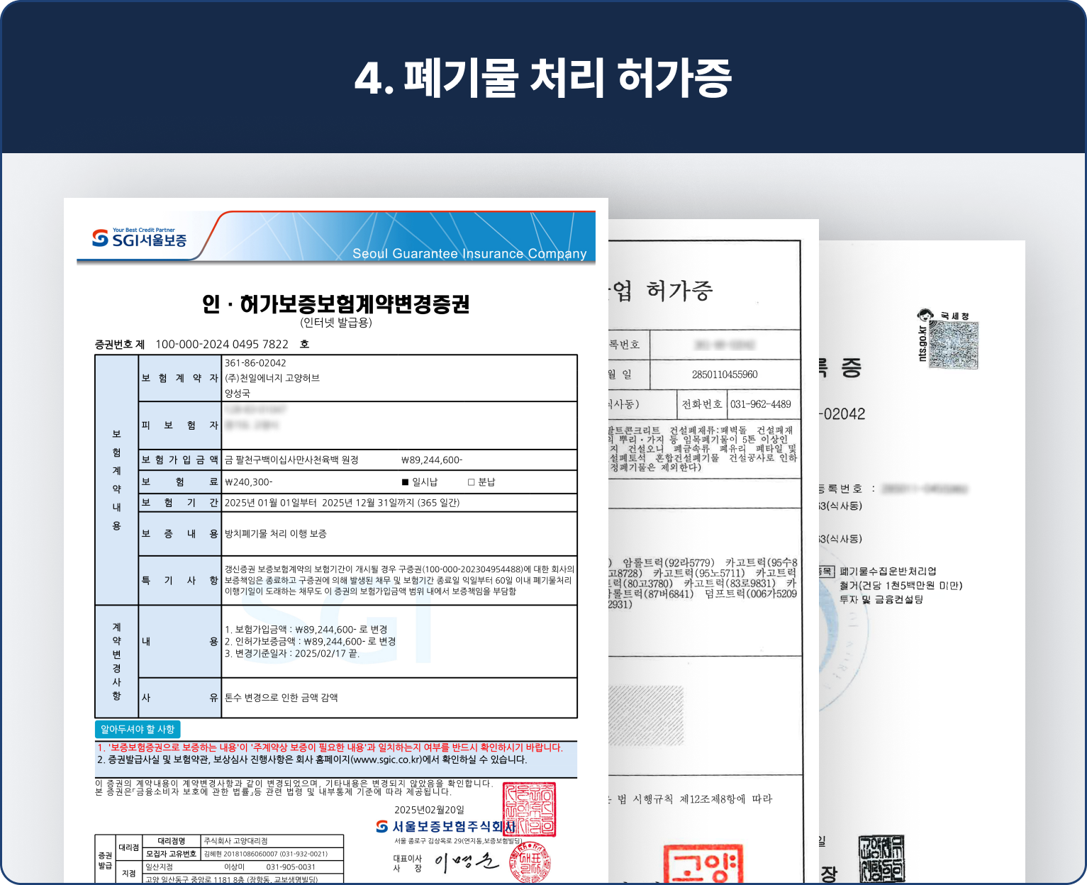Click 폐기물수집운반처리업 on right document

[x=888, y=572]
